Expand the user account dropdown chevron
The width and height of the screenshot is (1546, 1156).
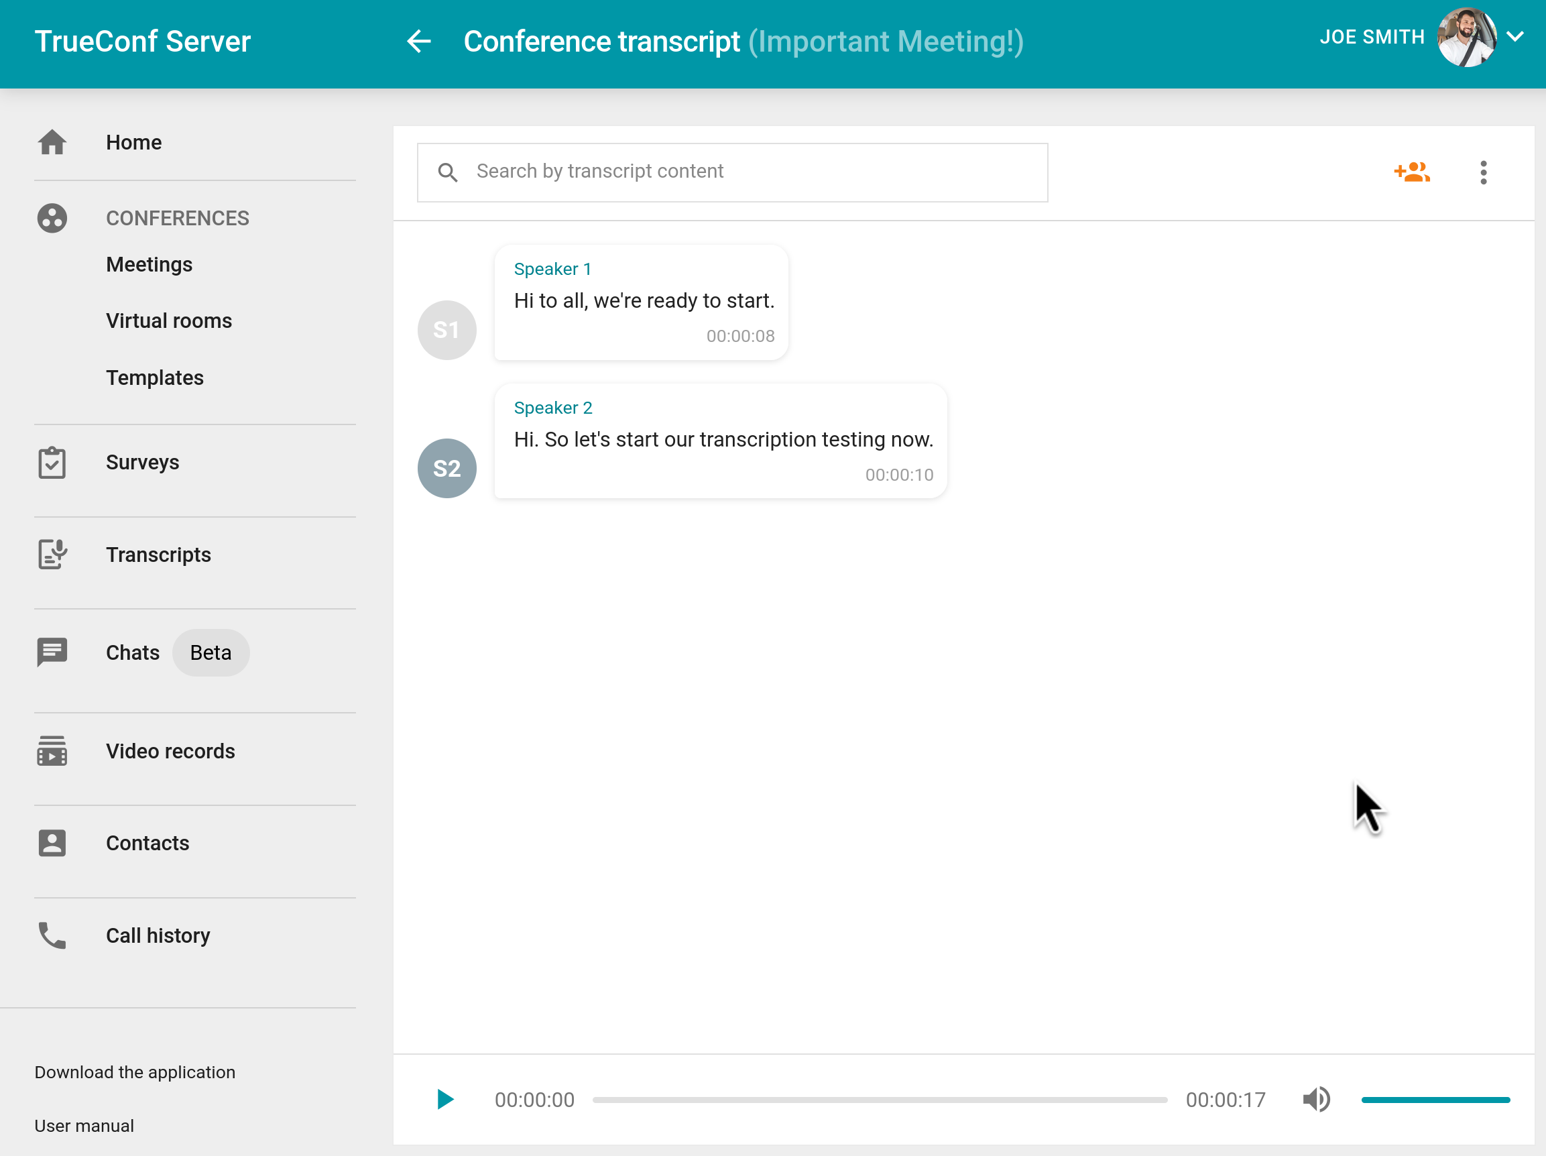coord(1515,37)
